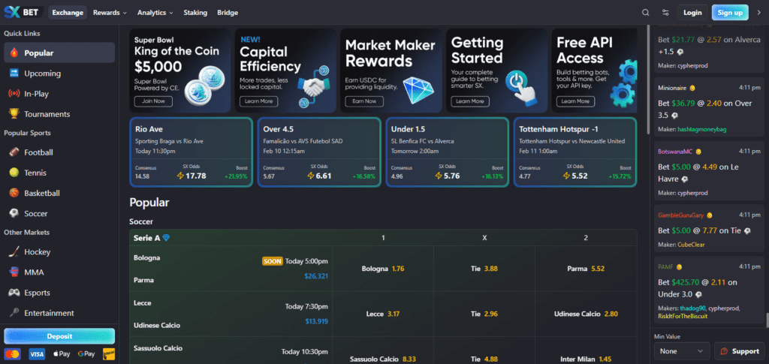
Task: Click the Sign up button
Action: point(730,13)
